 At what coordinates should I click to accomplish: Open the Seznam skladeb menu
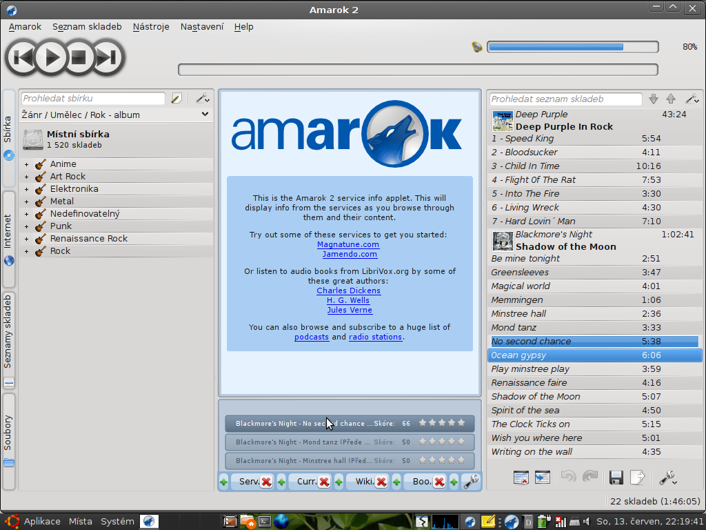[x=87, y=27]
